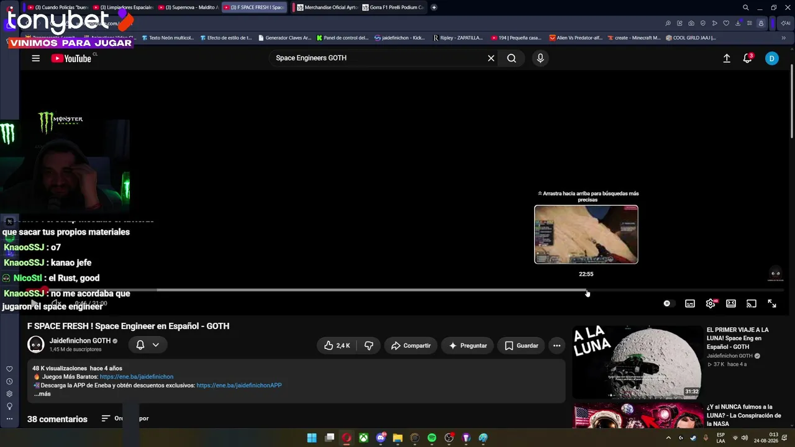The height and width of the screenshot is (447, 795).
Task: Show more bookmarks with the overflow chevron
Action: tap(783, 38)
